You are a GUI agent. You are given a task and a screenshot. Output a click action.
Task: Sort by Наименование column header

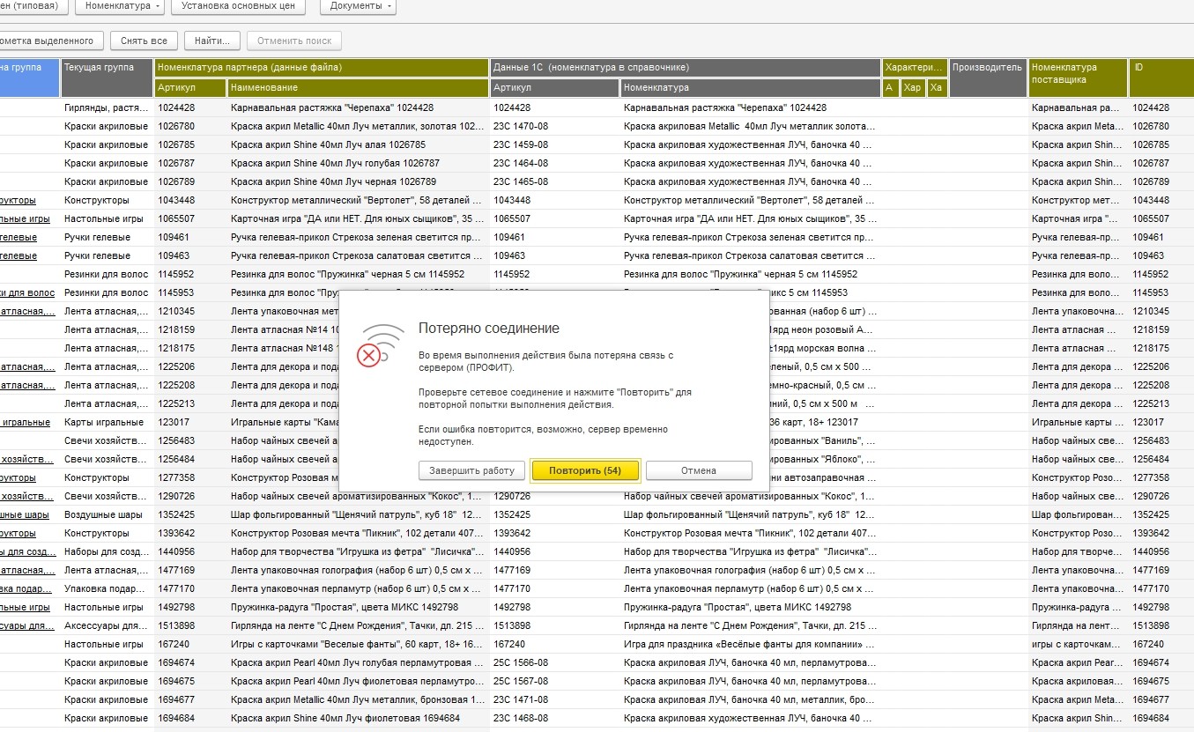click(357, 88)
